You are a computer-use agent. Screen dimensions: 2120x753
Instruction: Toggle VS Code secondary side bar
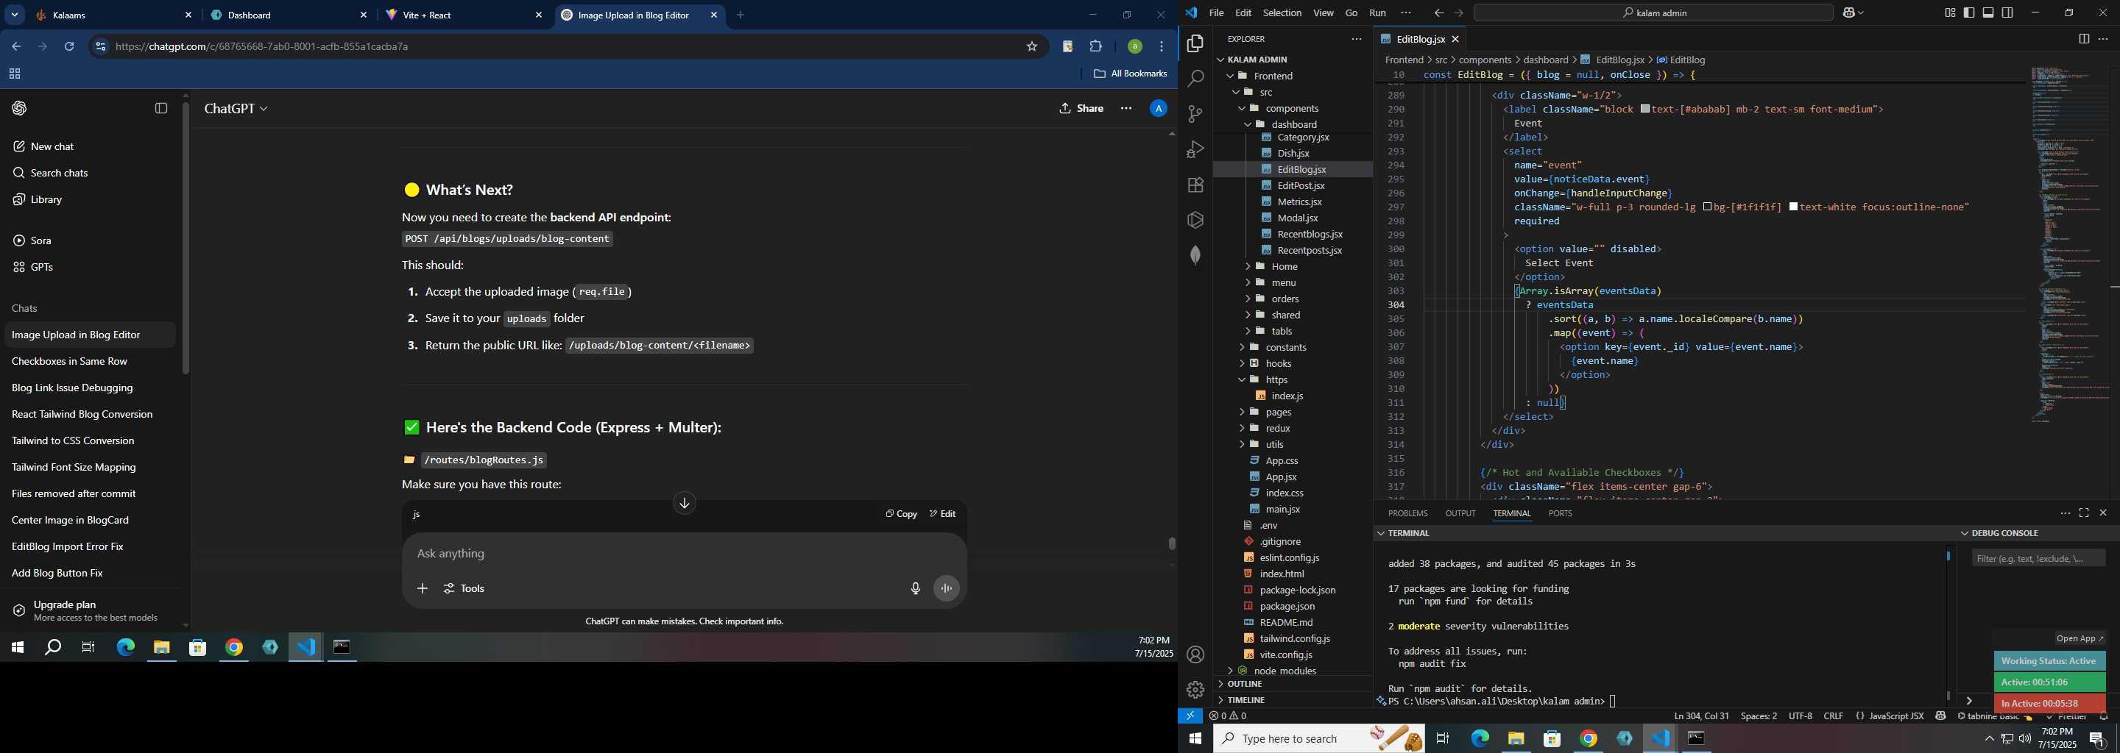2007,13
